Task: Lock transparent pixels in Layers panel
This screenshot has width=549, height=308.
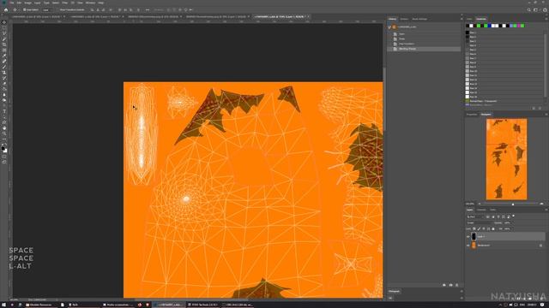Action: click(474, 228)
